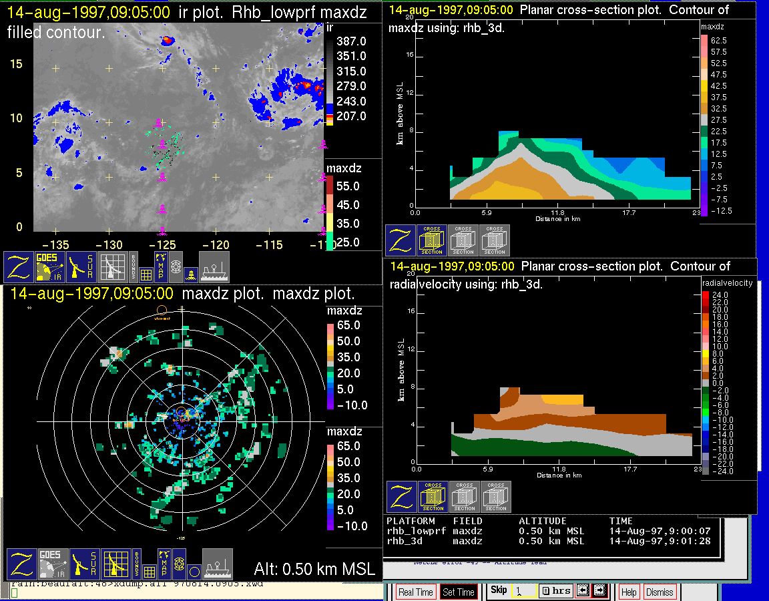Image resolution: width=769 pixels, height=601 pixels.
Task: Click the ship platform icon in the top ir plot toolbar
Action: coord(214,266)
